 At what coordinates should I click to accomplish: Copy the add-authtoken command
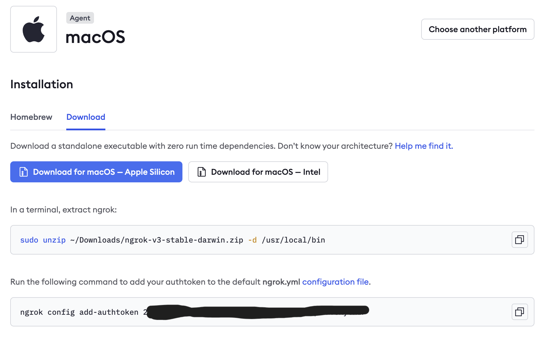520,312
